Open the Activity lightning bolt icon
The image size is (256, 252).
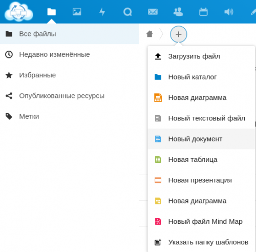point(102,12)
